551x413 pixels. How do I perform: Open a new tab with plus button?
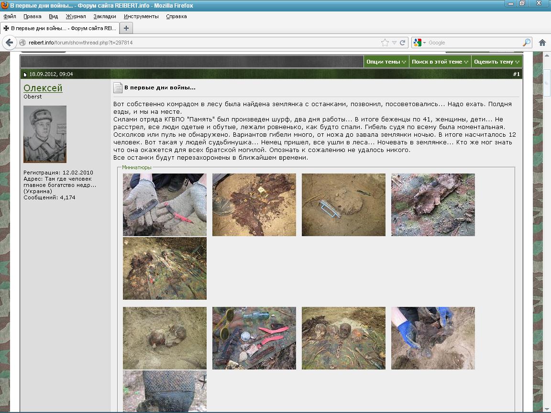tap(126, 28)
